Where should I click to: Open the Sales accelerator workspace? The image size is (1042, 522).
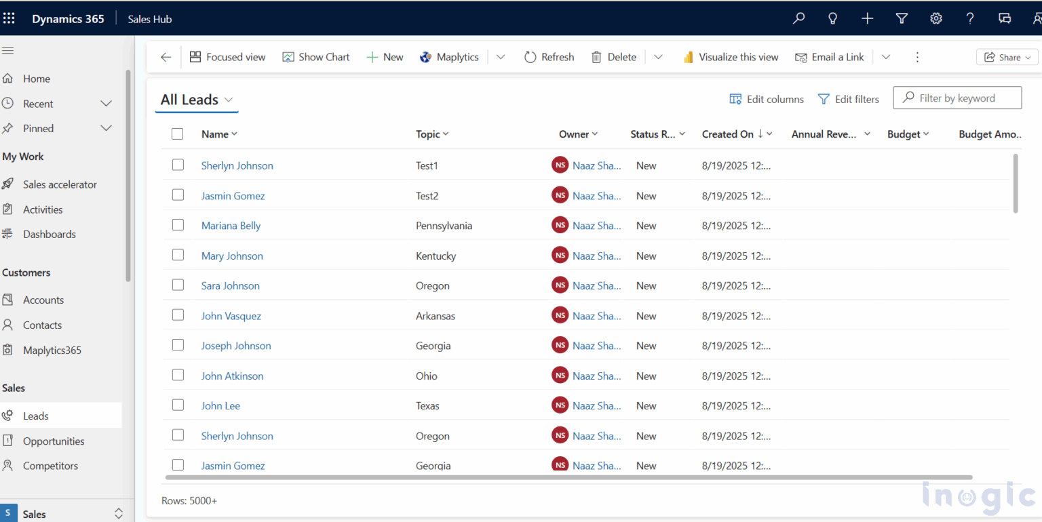pos(59,184)
